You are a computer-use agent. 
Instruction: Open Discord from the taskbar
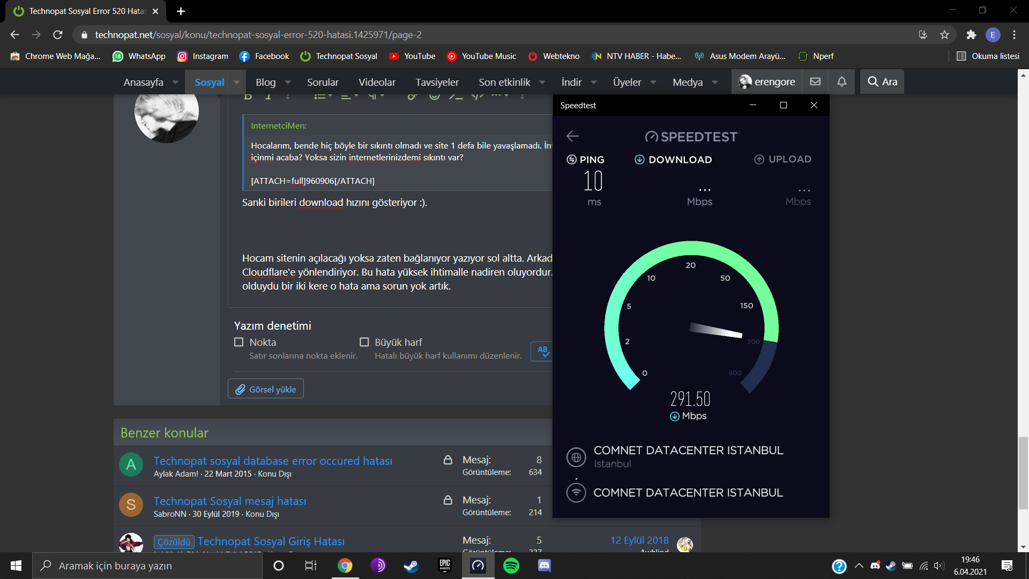pyautogui.click(x=544, y=566)
